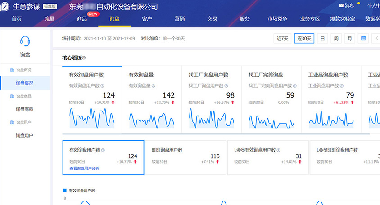This screenshot has height=205, width=380.
Task: Select the 旺旺询盘用户数 sub-metric card
Action: tap(185, 157)
